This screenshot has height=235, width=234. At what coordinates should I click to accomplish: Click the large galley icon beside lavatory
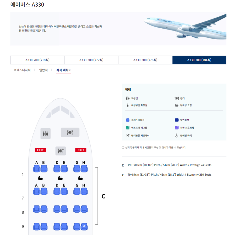click(70, 132)
